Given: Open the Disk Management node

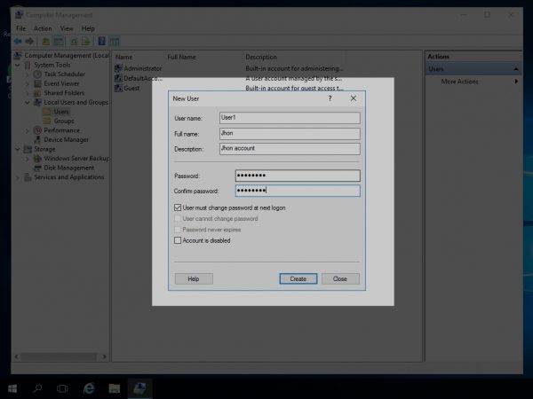Looking at the screenshot, I should (68, 168).
